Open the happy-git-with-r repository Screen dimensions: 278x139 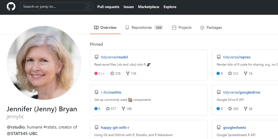[115, 127]
